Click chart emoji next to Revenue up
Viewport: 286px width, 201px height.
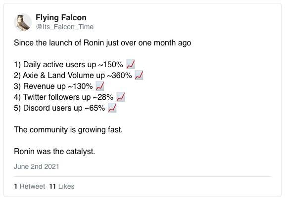click(100, 86)
